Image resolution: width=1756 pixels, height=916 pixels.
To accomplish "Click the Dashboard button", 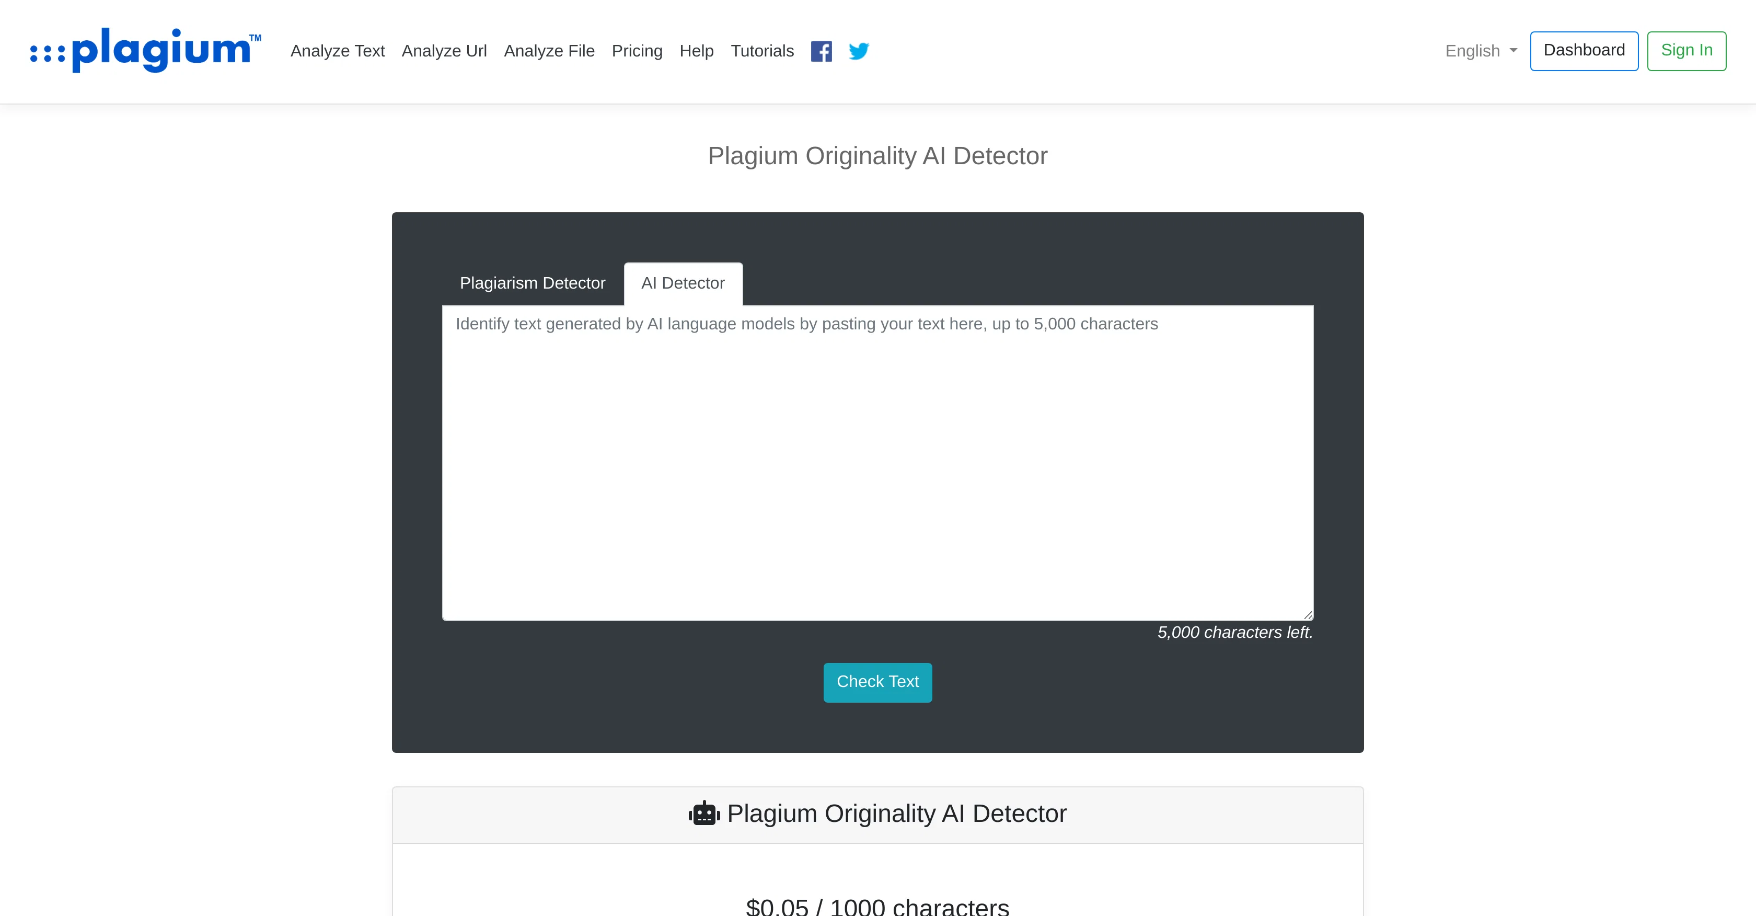I will point(1584,51).
